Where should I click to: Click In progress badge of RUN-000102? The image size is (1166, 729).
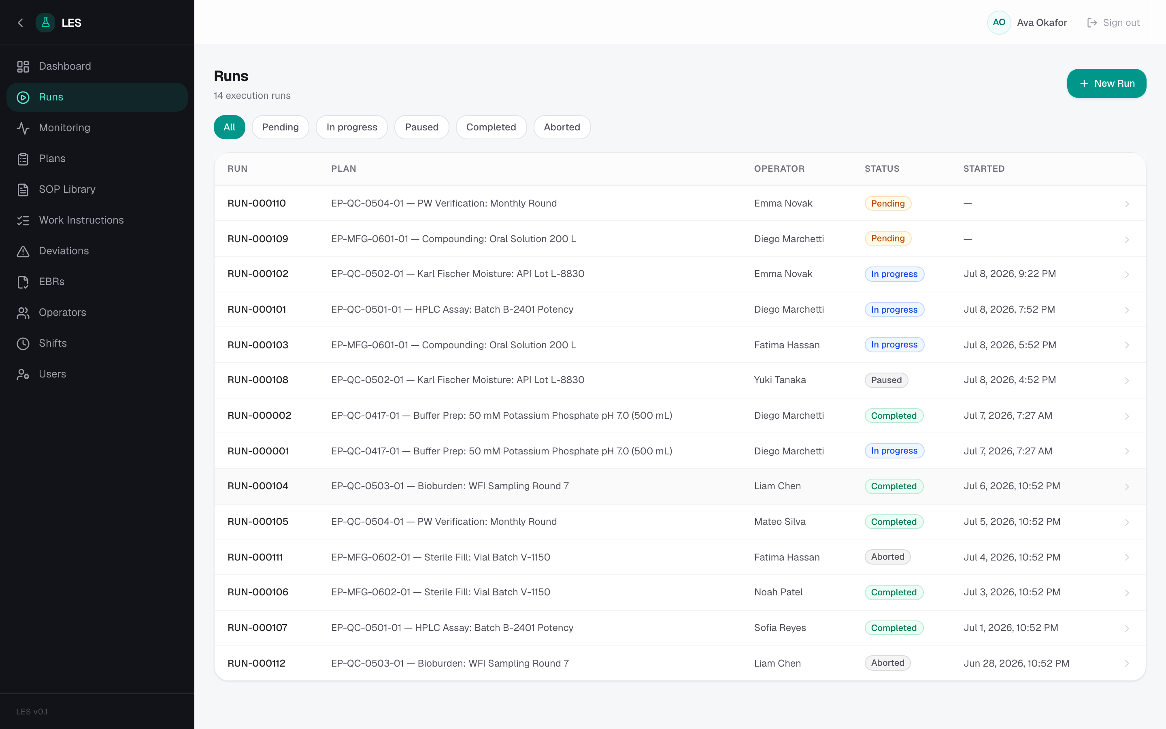894,274
